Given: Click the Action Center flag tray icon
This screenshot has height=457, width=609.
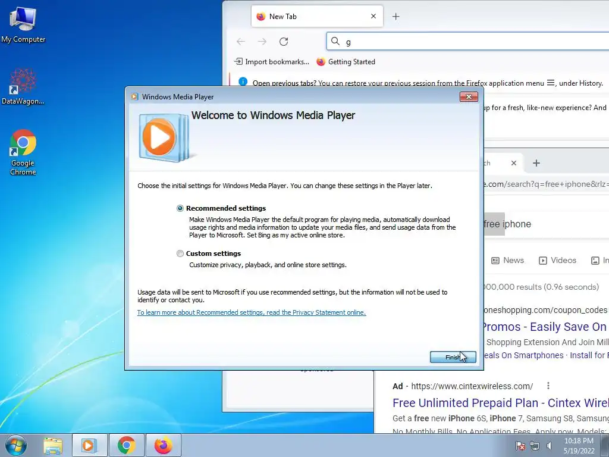Looking at the screenshot, I should [520, 446].
